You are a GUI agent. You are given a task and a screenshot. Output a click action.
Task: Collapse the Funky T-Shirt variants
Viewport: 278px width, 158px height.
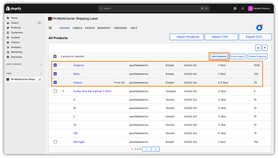pyautogui.click(x=63, y=91)
